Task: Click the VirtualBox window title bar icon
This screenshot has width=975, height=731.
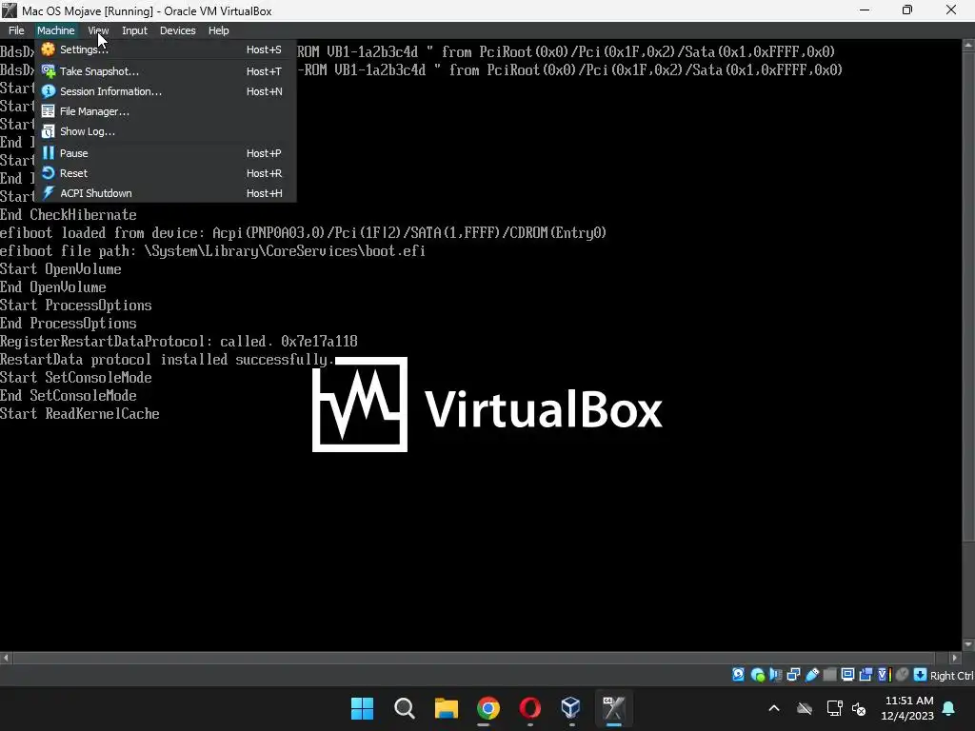Action: [10, 10]
